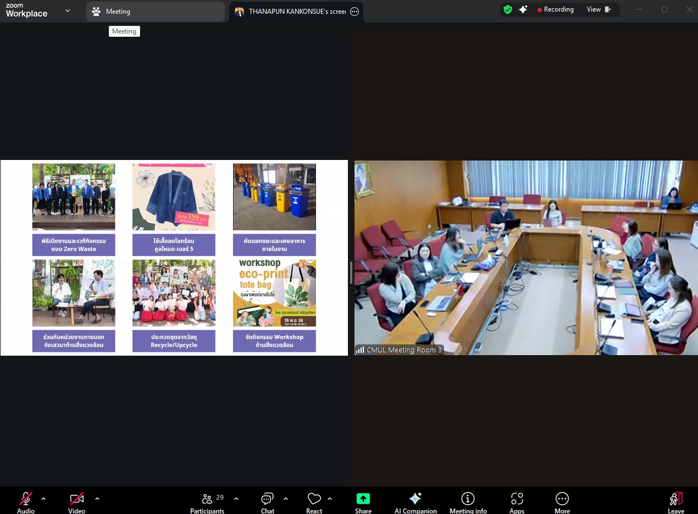Click the AI Companion sparkle icon near Recording
The height and width of the screenshot is (514, 698).
pyautogui.click(x=523, y=9)
